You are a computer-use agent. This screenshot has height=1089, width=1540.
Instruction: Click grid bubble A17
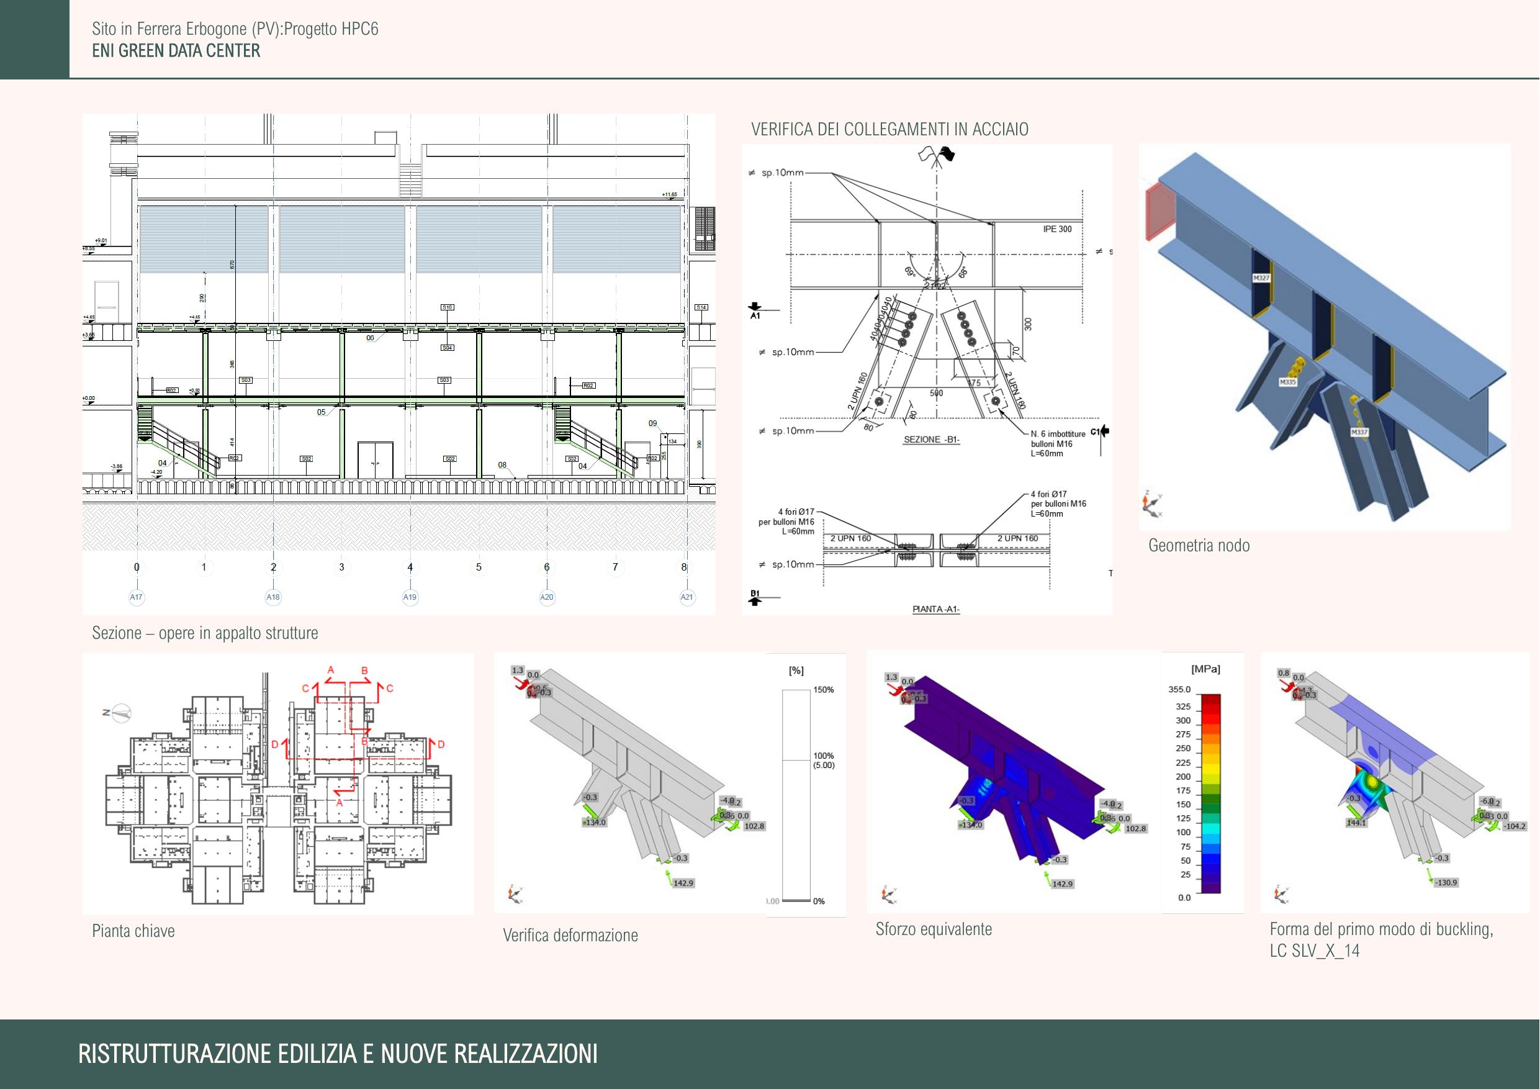(x=136, y=597)
